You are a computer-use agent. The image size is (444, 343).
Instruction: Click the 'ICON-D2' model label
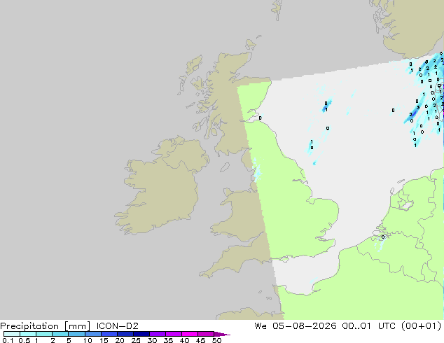pyautogui.click(x=117, y=326)
